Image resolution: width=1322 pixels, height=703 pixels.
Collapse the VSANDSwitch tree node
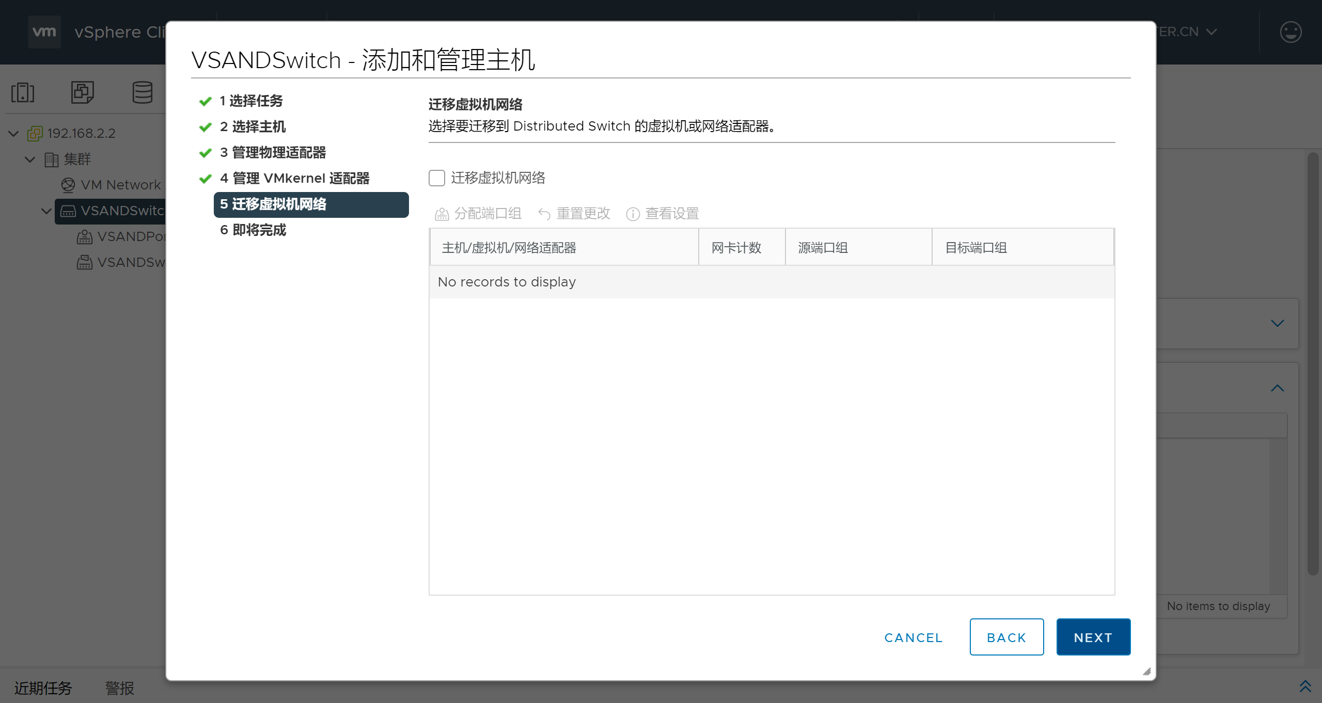click(46, 211)
